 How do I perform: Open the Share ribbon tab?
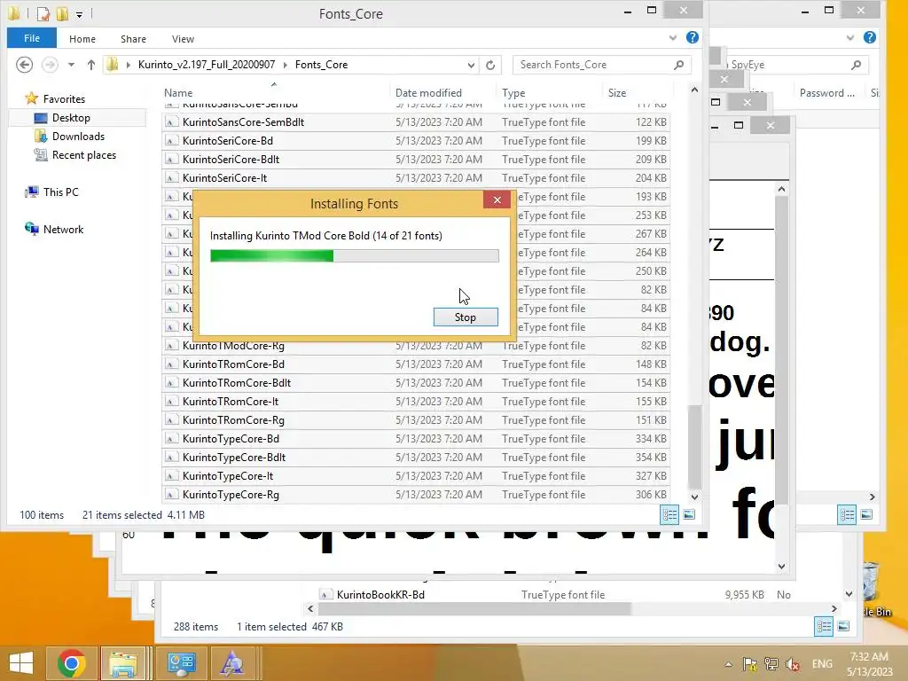[133, 39]
